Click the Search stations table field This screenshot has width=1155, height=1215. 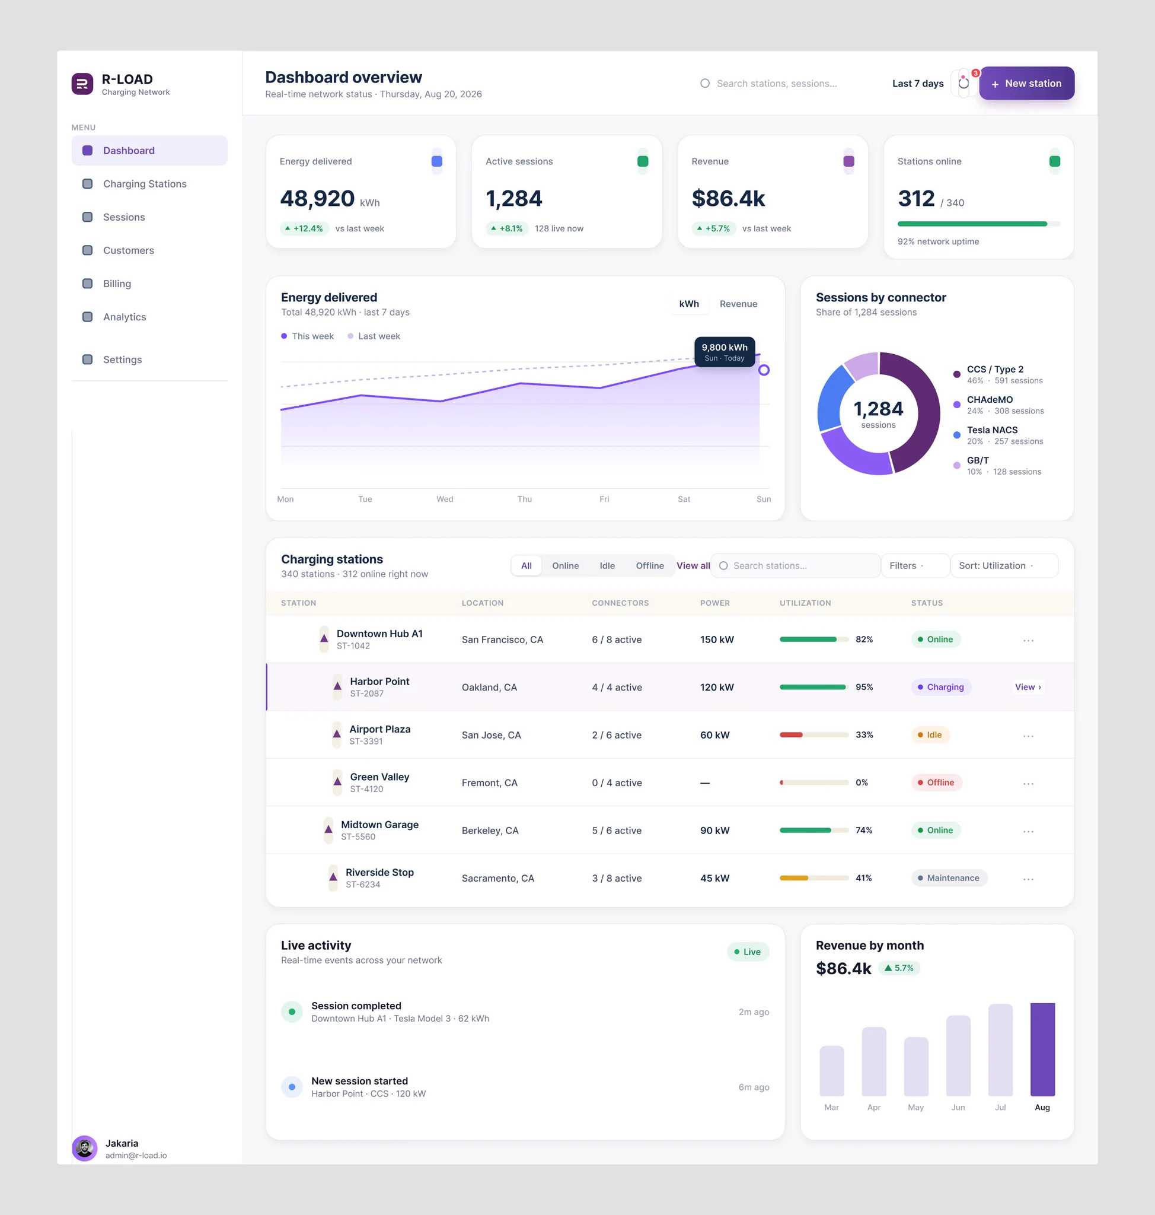(795, 565)
